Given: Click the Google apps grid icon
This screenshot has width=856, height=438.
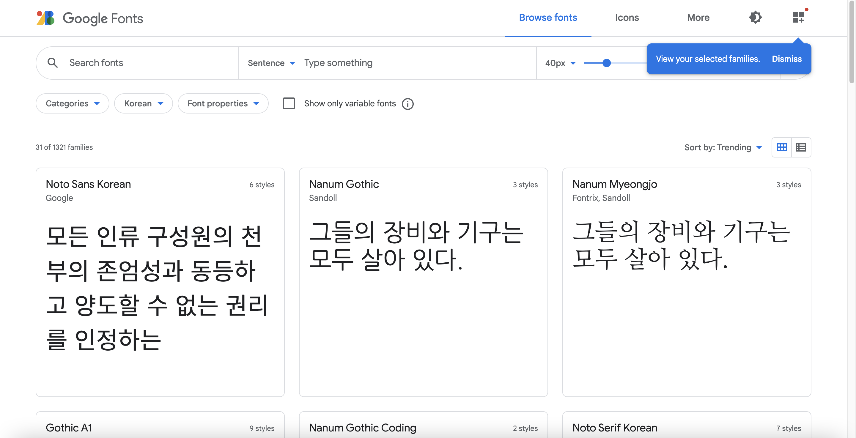Looking at the screenshot, I should (798, 17).
